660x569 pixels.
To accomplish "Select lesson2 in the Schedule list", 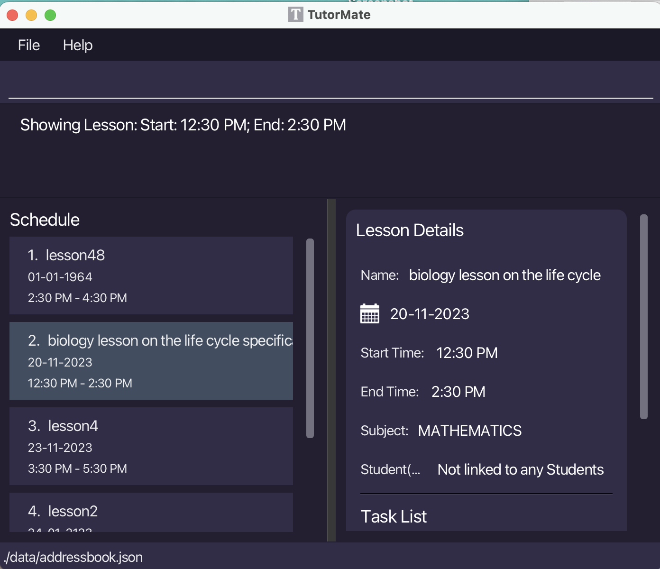I will click(151, 513).
